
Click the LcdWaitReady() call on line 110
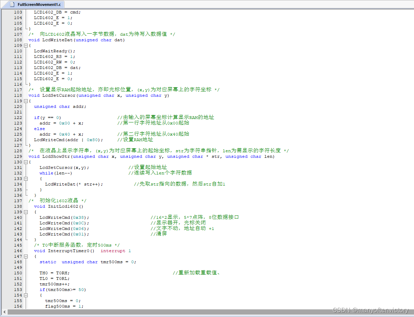click(x=55, y=51)
